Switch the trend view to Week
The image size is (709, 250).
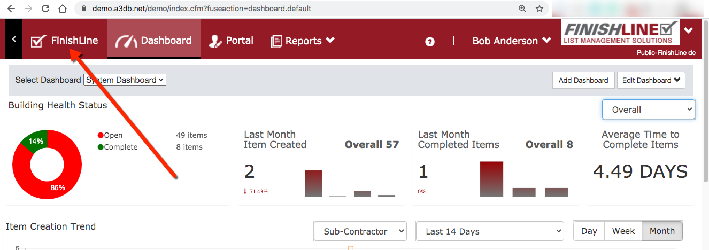coord(623,231)
